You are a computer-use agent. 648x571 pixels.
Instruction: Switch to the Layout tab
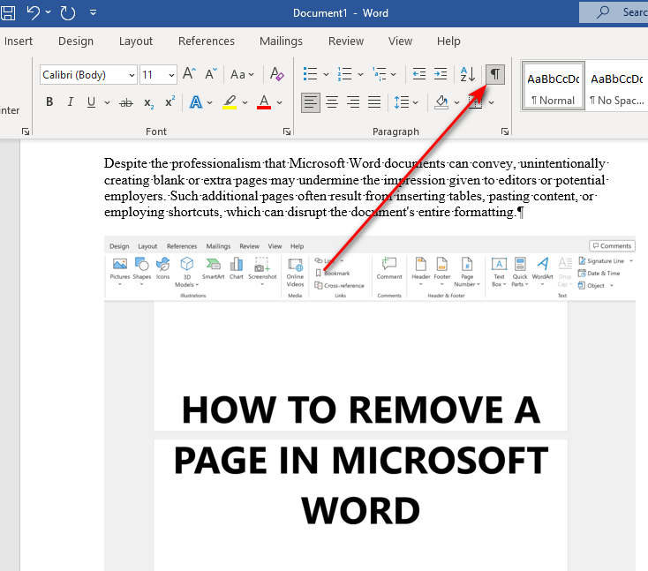136,41
